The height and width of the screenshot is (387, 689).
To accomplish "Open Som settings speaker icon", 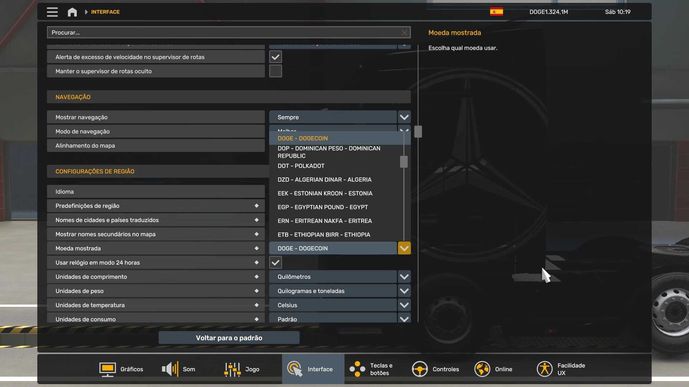I will coord(170,369).
